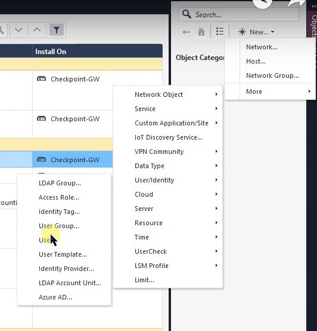Click the second Checkpoint-GW gateway icon
The width and height of the screenshot is (317, 331).
tap(41, 119)
